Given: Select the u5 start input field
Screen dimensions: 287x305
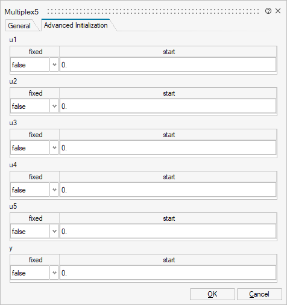Looking at the screenshot, I should pos(168,232).
